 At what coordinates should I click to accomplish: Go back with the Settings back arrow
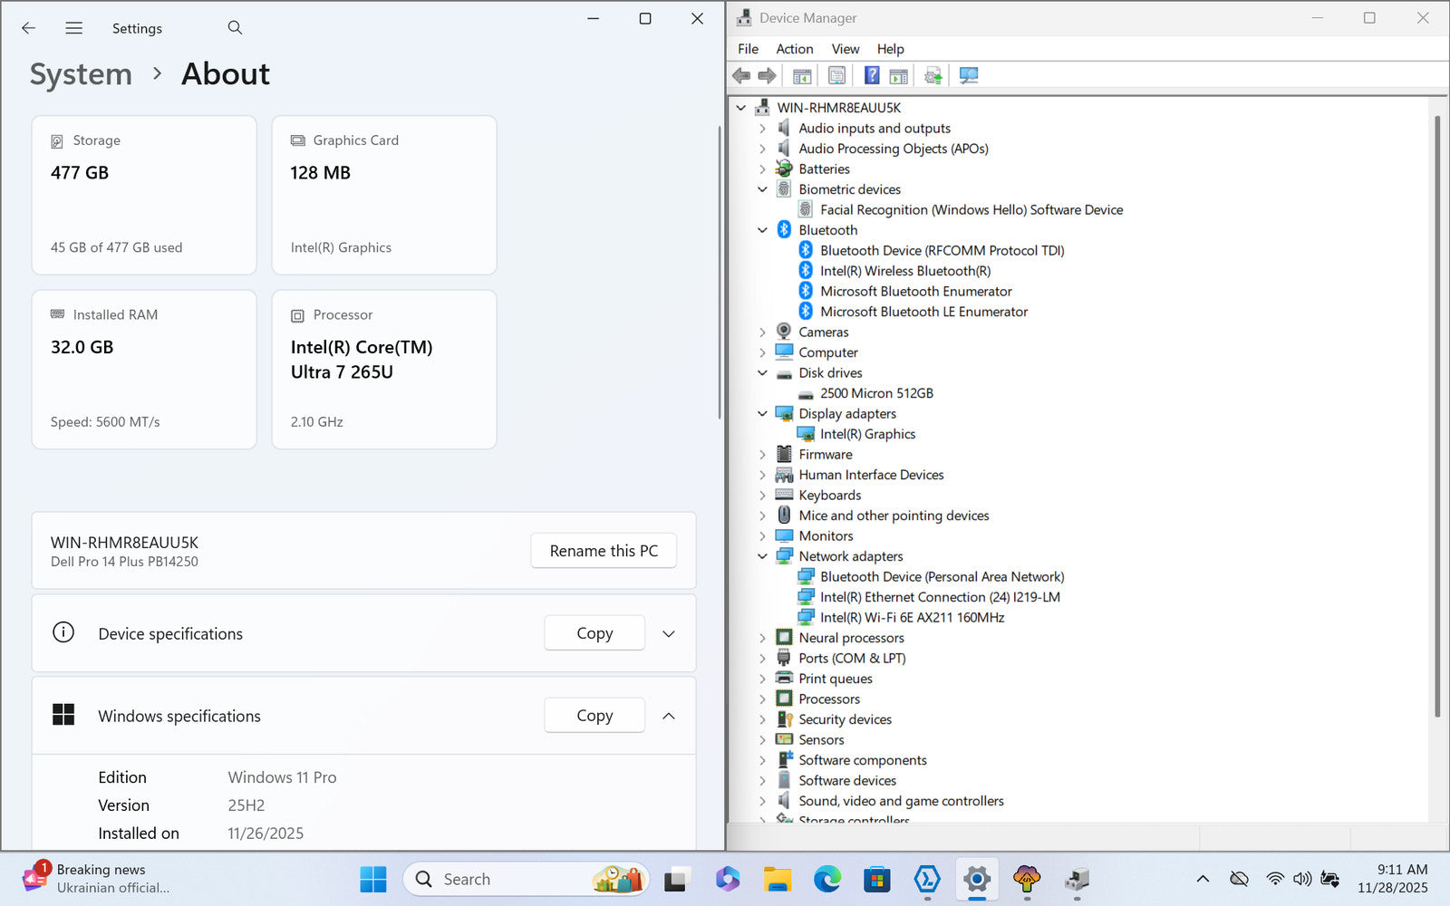(x=29, y=28)
